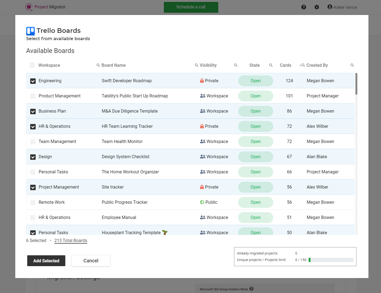381x293 pixels.
Task: Click the projects limit progress bar
Action: pos(331,260)
